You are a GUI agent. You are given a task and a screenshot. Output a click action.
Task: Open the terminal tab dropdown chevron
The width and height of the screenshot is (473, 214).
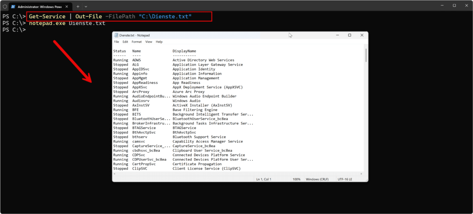pyautogui.click(x=86, y=6)
